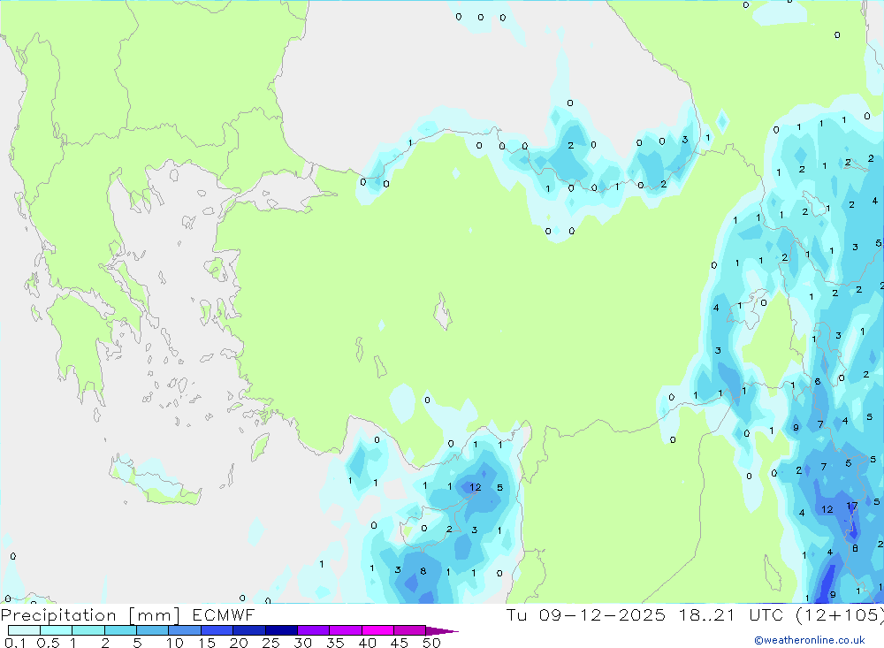Click the 45–50 mm legend color segment
884x648 pixels.
[x=410, y=630]
